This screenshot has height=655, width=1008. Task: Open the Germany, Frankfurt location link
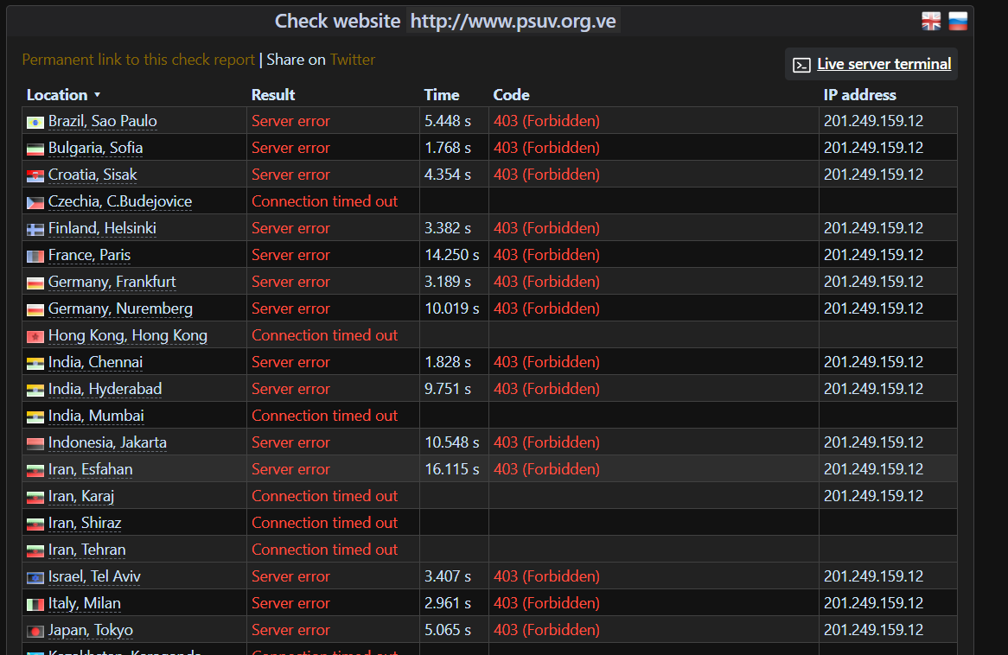(112, 283)
